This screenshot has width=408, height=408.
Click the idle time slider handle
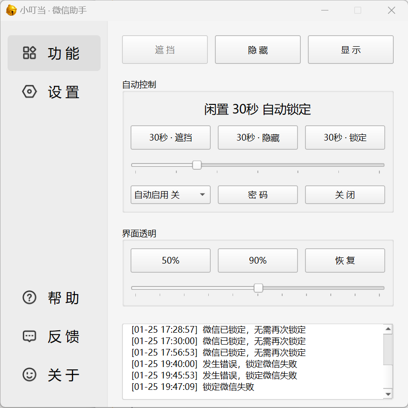[x=197, y=165]
